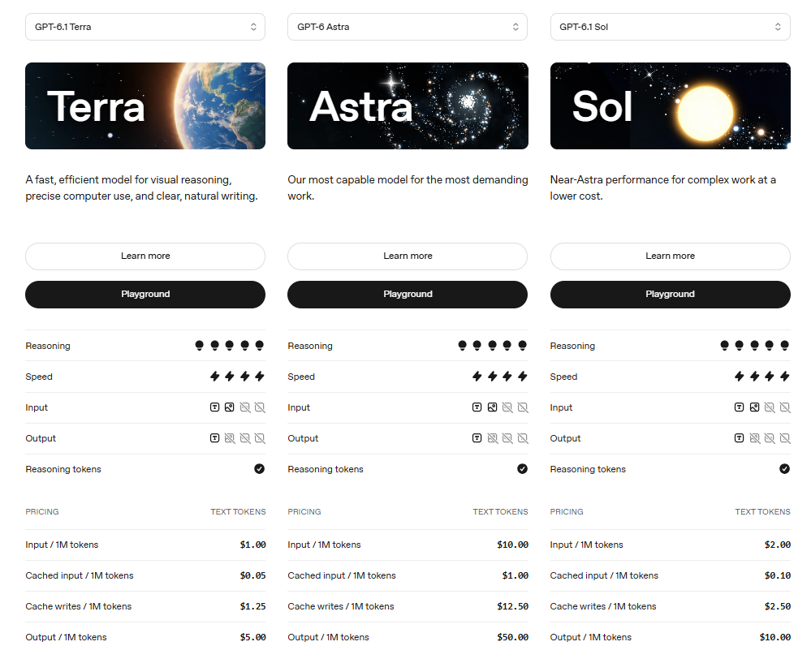Click Astra's output price $50.00
Screen dimensions: 811x659
tap(512, 637)
